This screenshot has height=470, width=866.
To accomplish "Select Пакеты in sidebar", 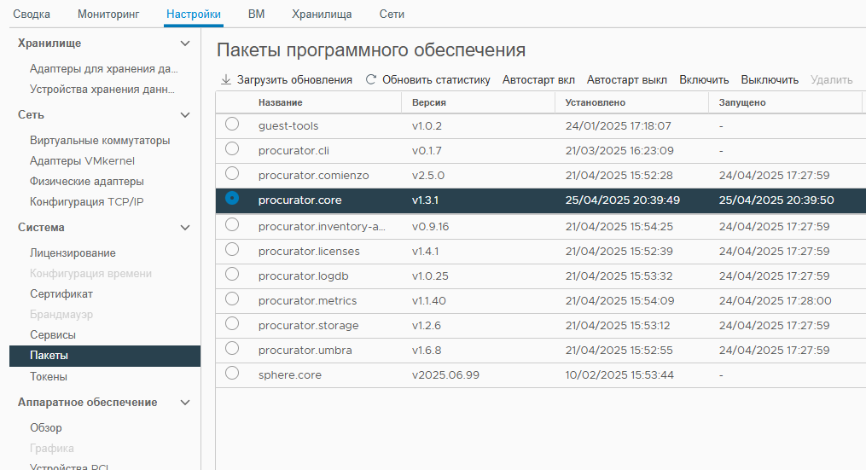I will pyautogui.click(x=105, y=356).
